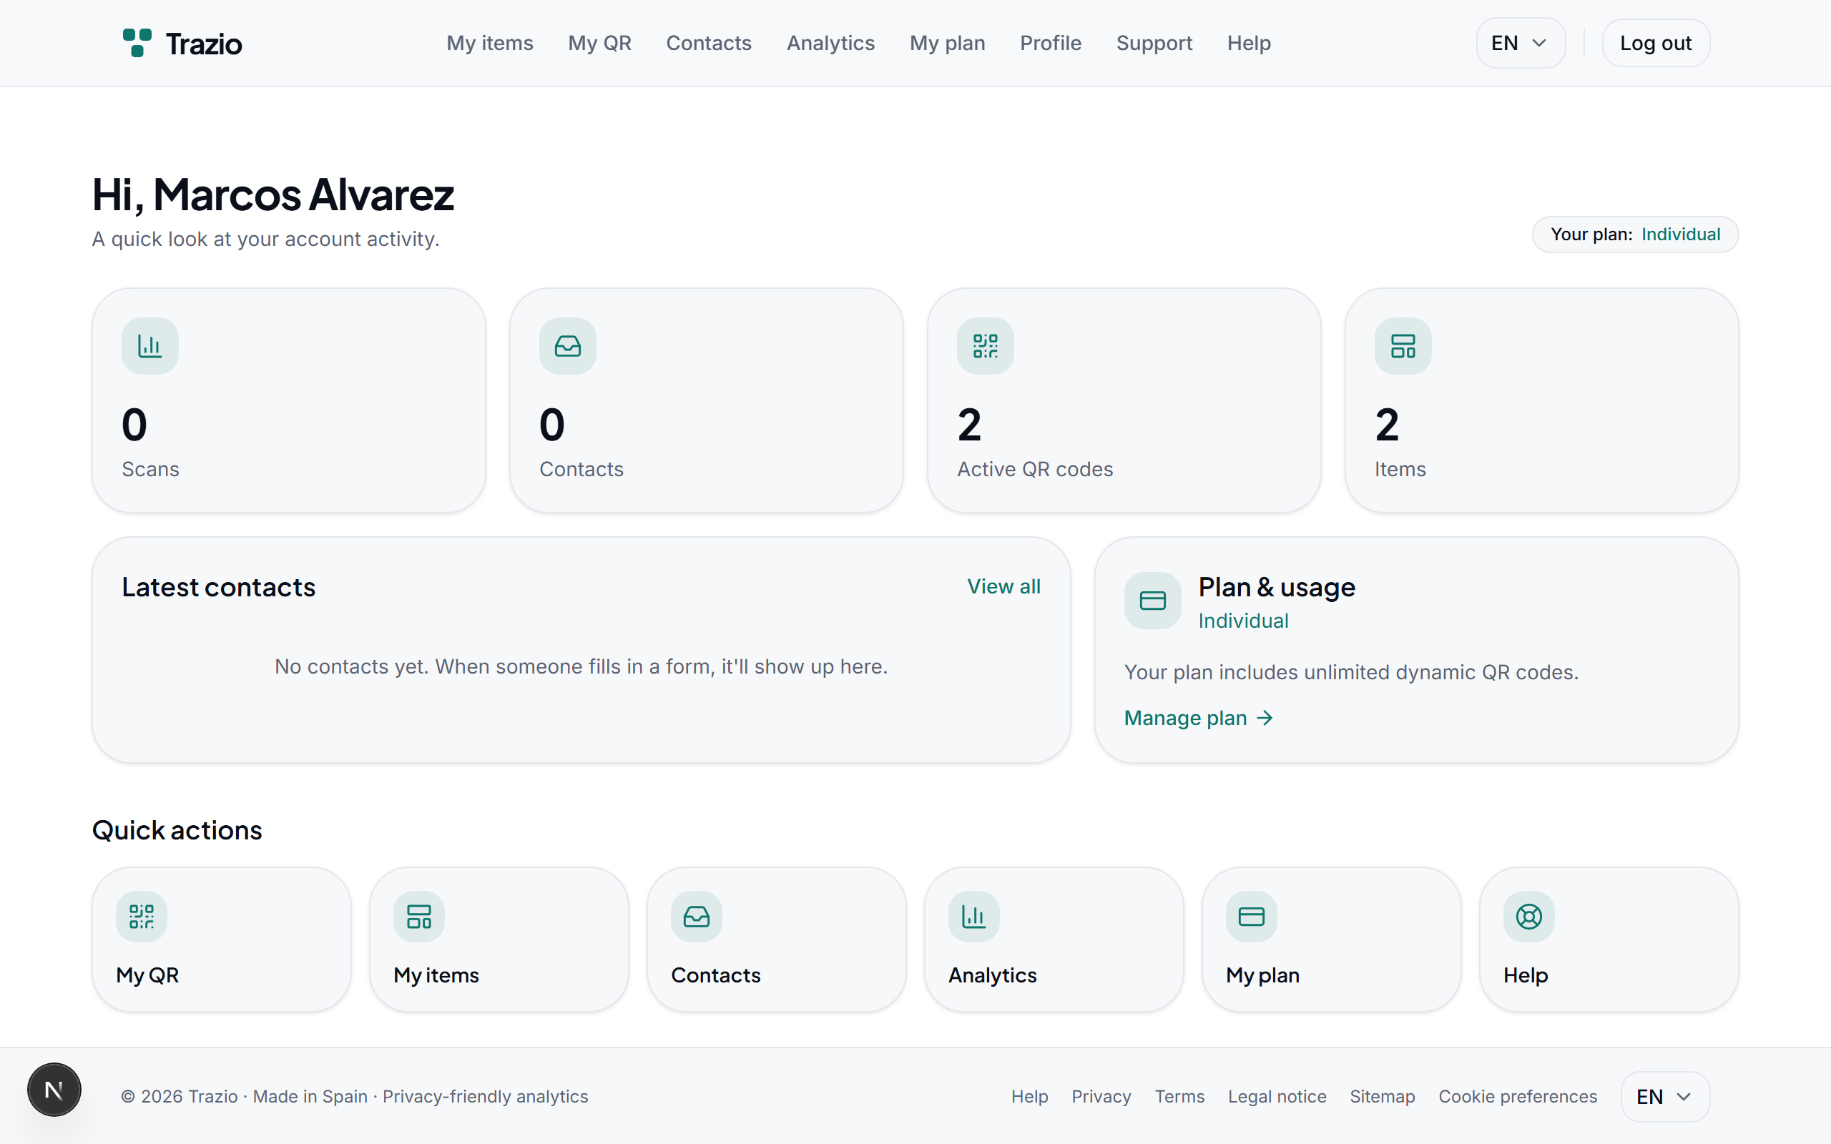The height and width of the screenshot is (1144, 1831).
Task: Click the Quick actions heading
Action: (x=177, y=830)
